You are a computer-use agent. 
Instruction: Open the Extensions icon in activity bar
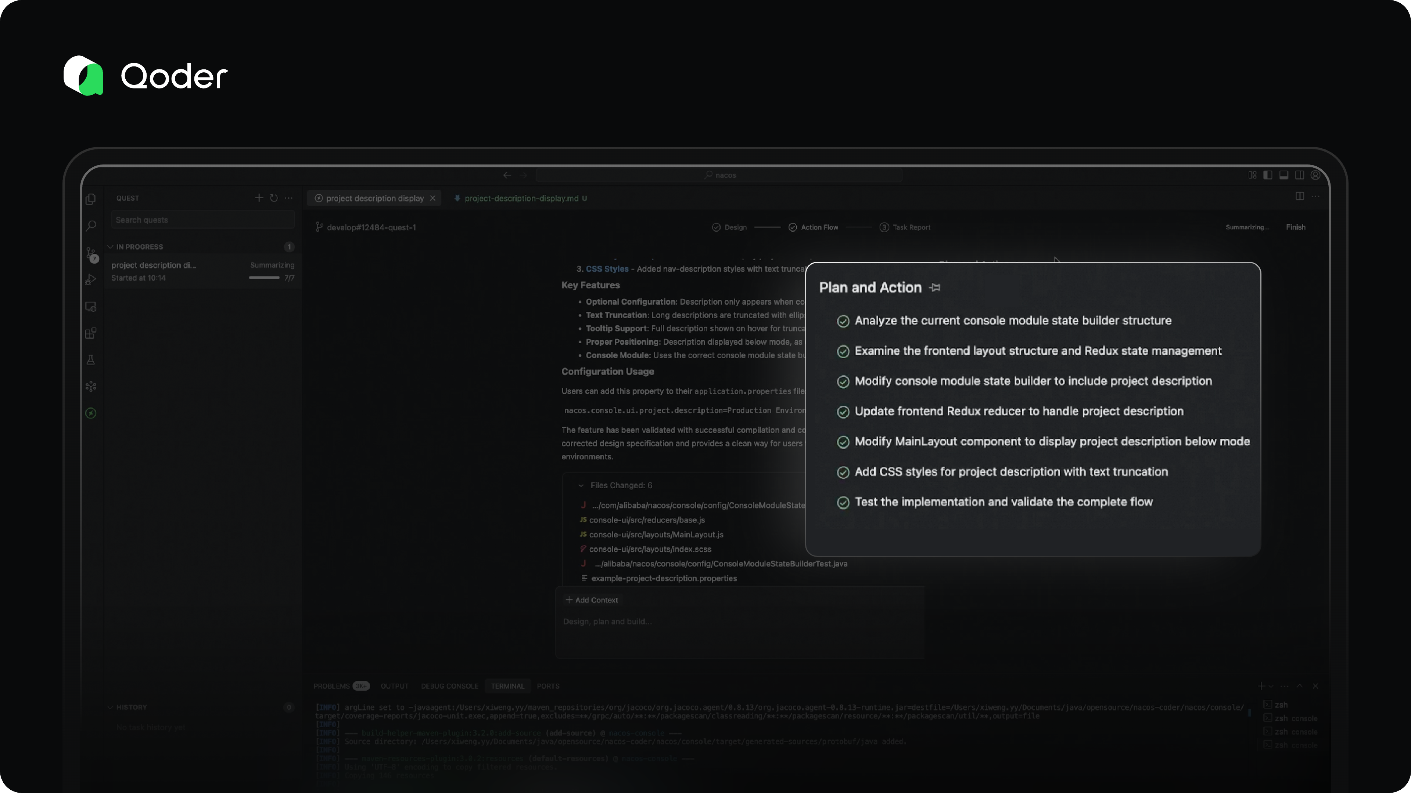click(91, 333)
